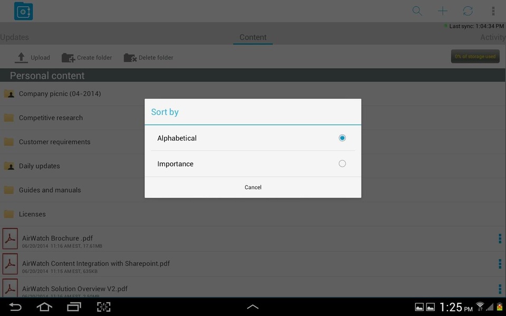Image resolution: width=506 pixels, height=316 pixels.
Task: Tap the Last sync status text
Action: pyautogui.click(x=476, y=26)
